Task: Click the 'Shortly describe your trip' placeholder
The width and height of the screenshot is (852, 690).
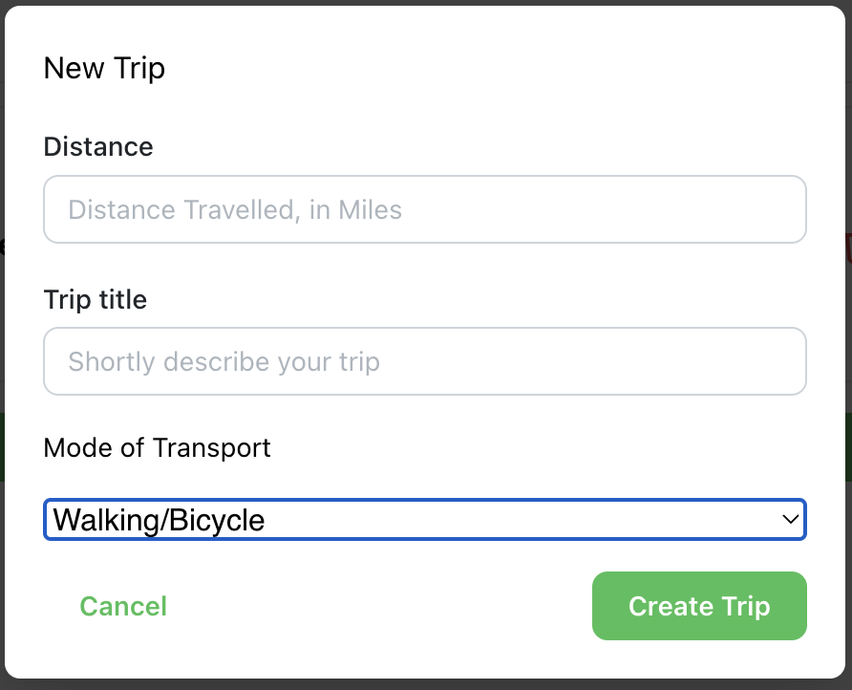Action: [x=224, y=362]
